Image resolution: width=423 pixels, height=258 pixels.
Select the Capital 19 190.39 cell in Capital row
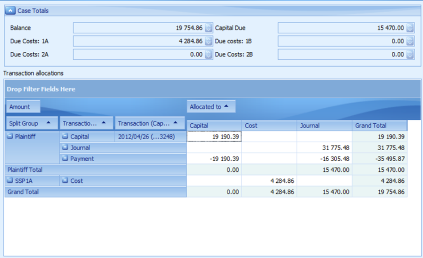[214, 136]
